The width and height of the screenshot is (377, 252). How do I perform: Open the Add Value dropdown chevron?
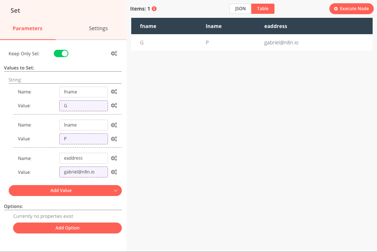(116, 190)
